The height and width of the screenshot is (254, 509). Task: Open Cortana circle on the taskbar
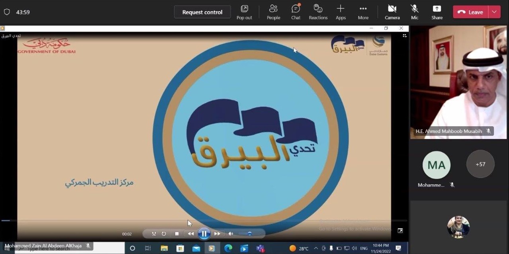[133, 248]
